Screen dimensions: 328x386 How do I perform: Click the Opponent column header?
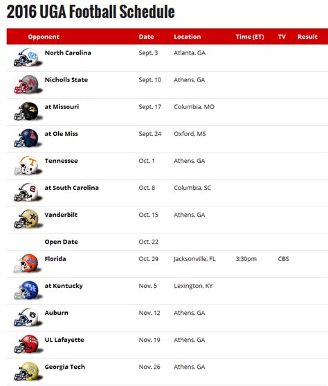click(x=44, y=37)
